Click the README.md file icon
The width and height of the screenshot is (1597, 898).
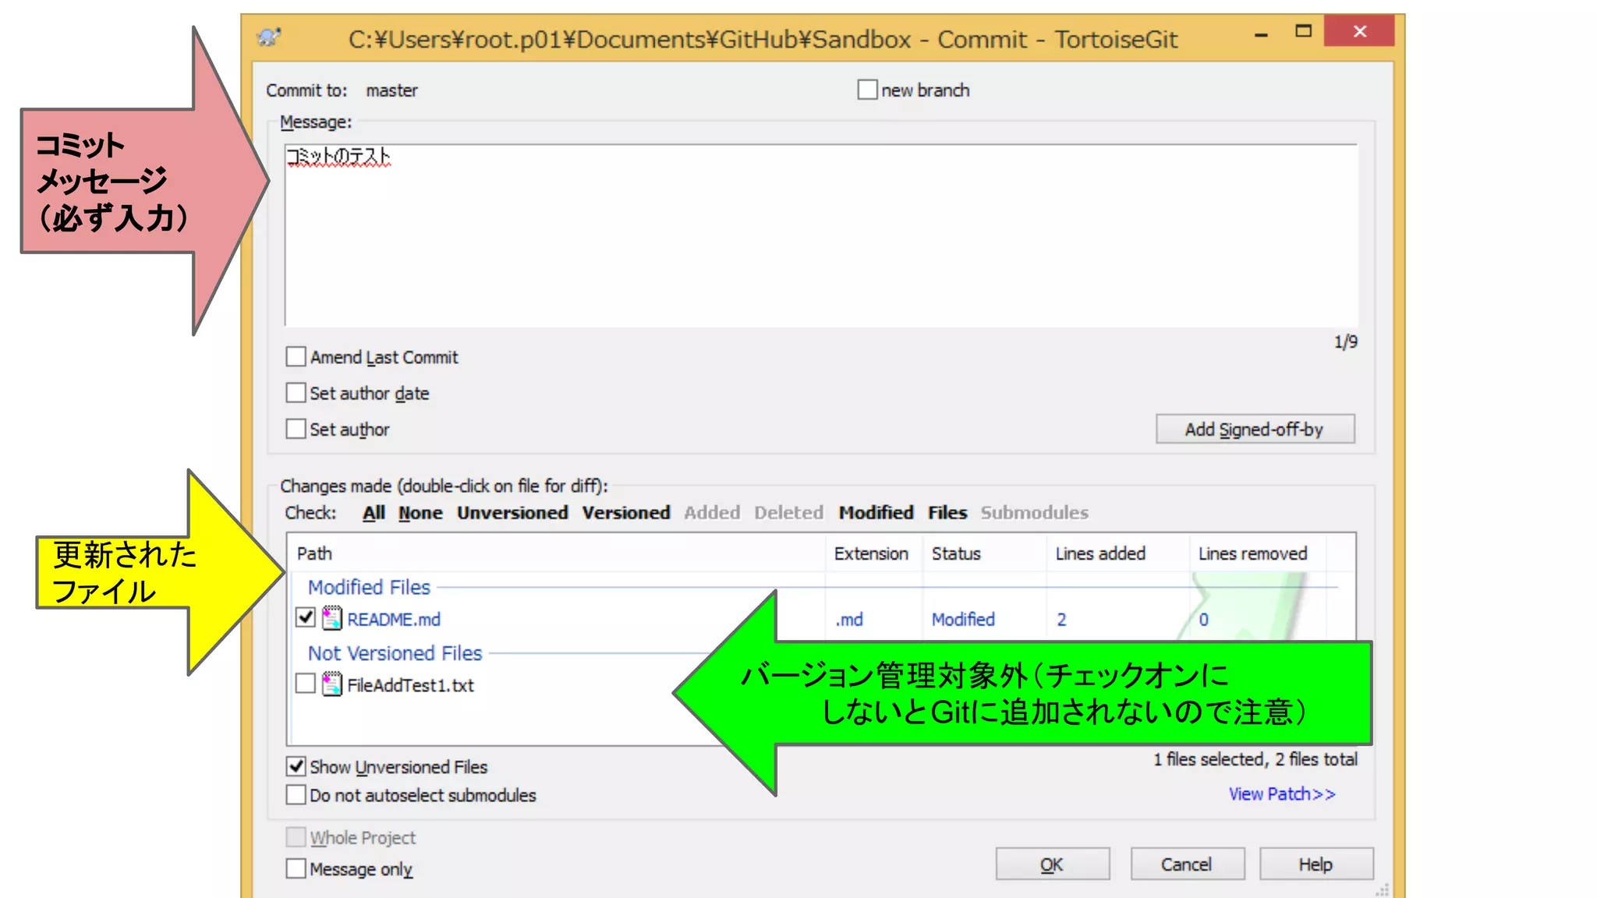(332, 618)
